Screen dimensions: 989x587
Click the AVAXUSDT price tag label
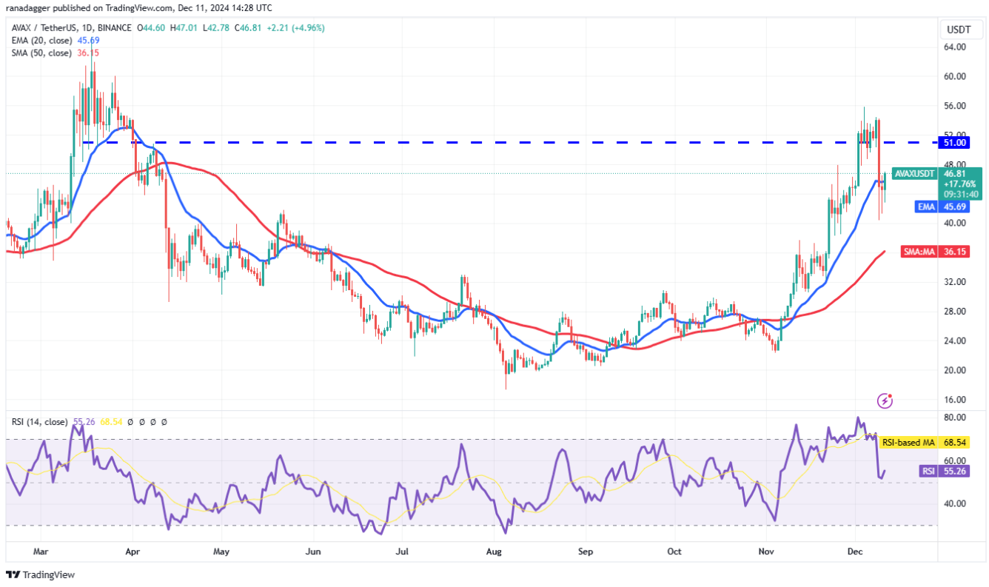pyautogui.click(x=914, y=174)
